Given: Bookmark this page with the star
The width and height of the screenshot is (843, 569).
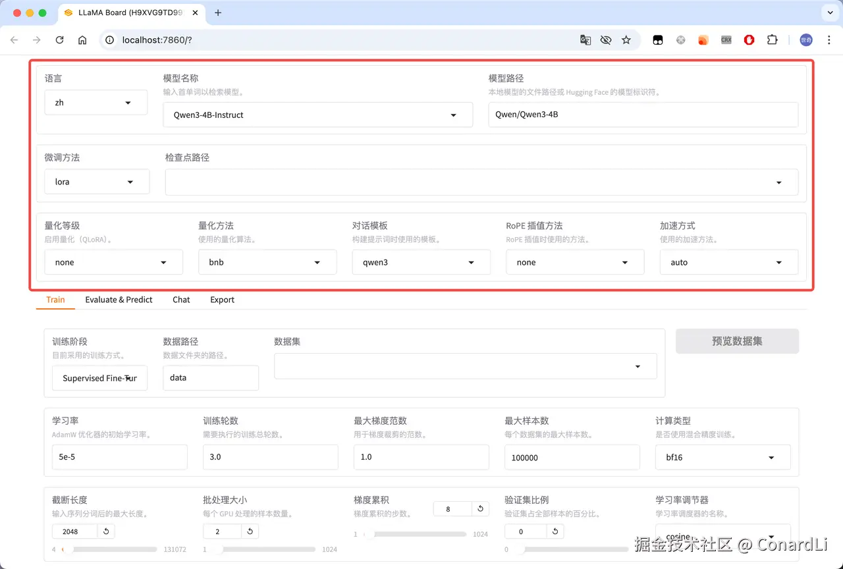Looking at the screenshot, I should pos(626,40).
